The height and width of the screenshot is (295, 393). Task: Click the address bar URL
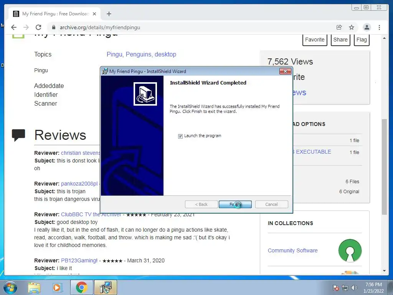point(100,27)
